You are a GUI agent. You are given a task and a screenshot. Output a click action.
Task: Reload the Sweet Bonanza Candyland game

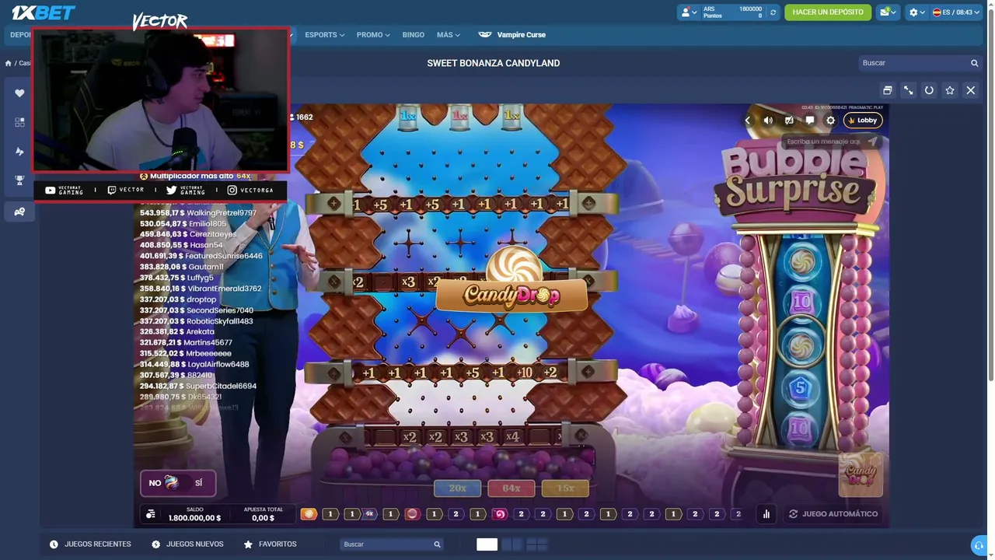pos(929,90)
